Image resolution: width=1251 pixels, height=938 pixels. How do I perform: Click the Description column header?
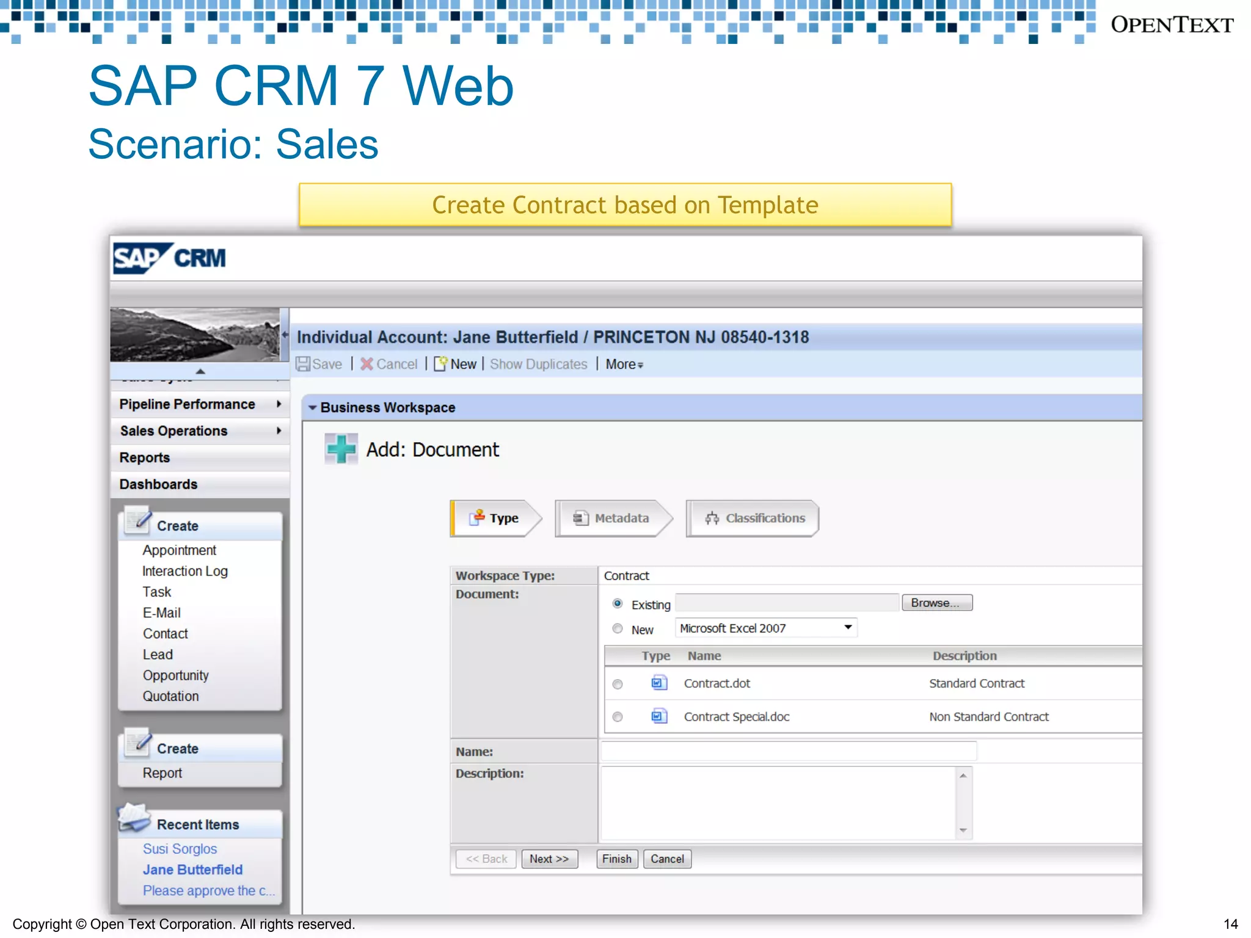coord(965,656)
